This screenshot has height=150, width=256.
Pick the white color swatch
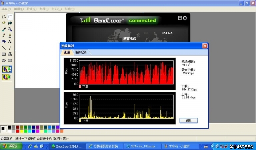point(10,131)
